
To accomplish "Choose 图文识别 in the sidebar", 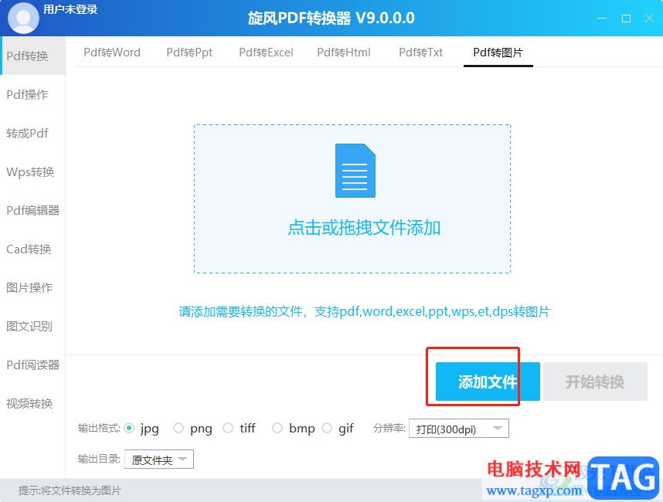I will 32,326.
